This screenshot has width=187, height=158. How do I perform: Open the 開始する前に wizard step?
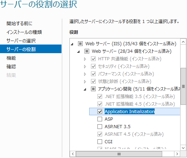[19, 23]
